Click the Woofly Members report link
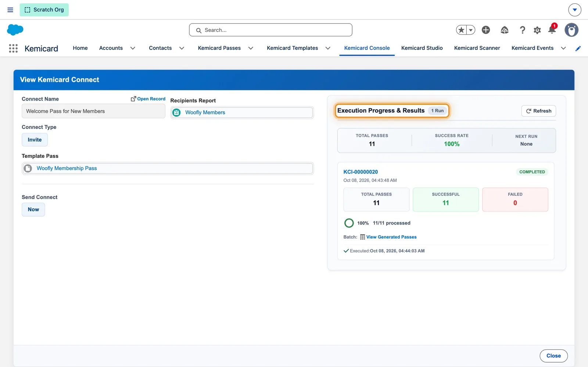588x367 pixels. pos(205,113)
